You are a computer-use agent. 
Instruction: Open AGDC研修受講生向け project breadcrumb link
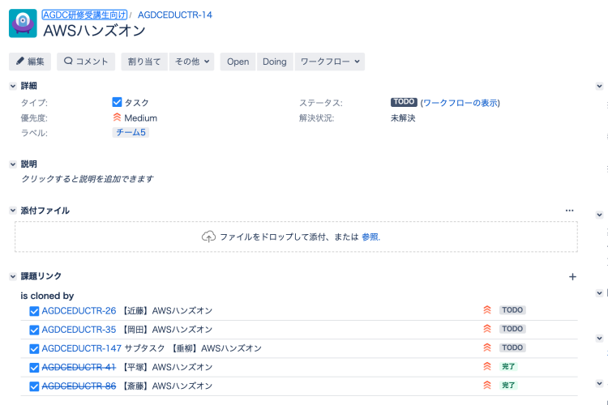click(84, 15)
